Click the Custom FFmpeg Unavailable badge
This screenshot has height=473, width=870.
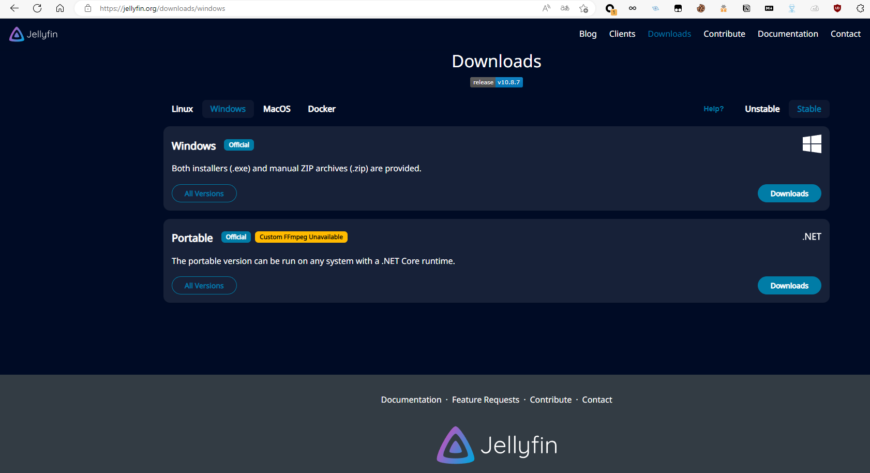[301, 237]
